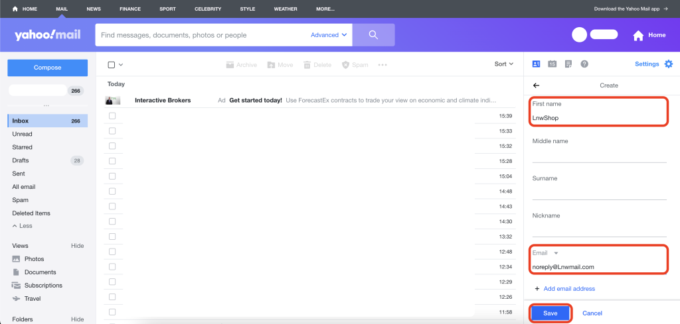Viewport: 680px width, 324px height.
Task: Check the 15:33 message checkbox
Action: [112, 131]
